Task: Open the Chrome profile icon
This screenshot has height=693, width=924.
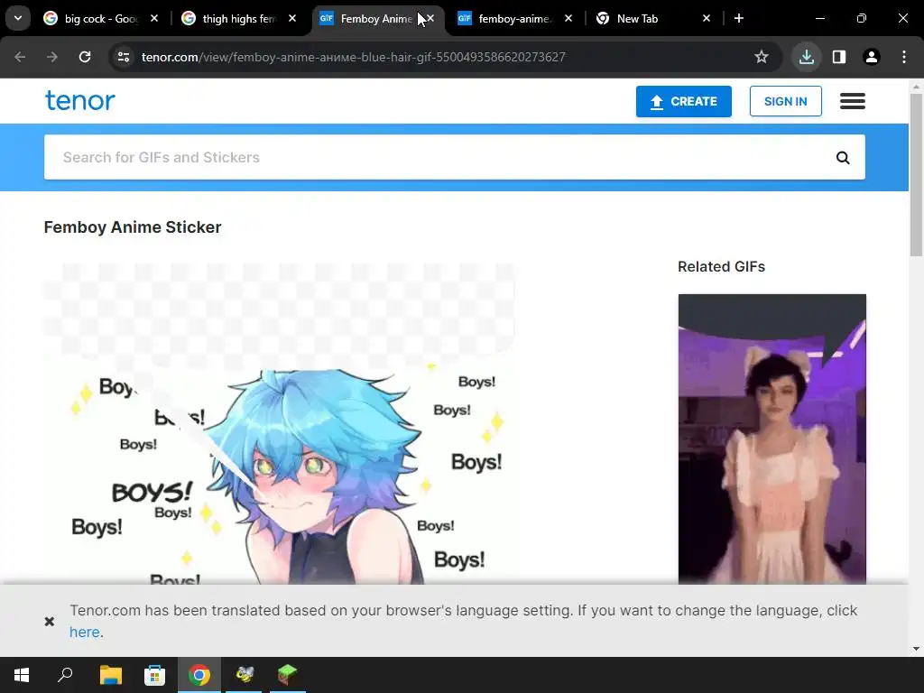Action: coord(872,57)
